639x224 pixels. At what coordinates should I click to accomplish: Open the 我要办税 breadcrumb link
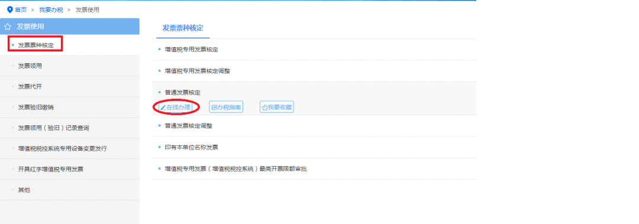click(51, 10)
